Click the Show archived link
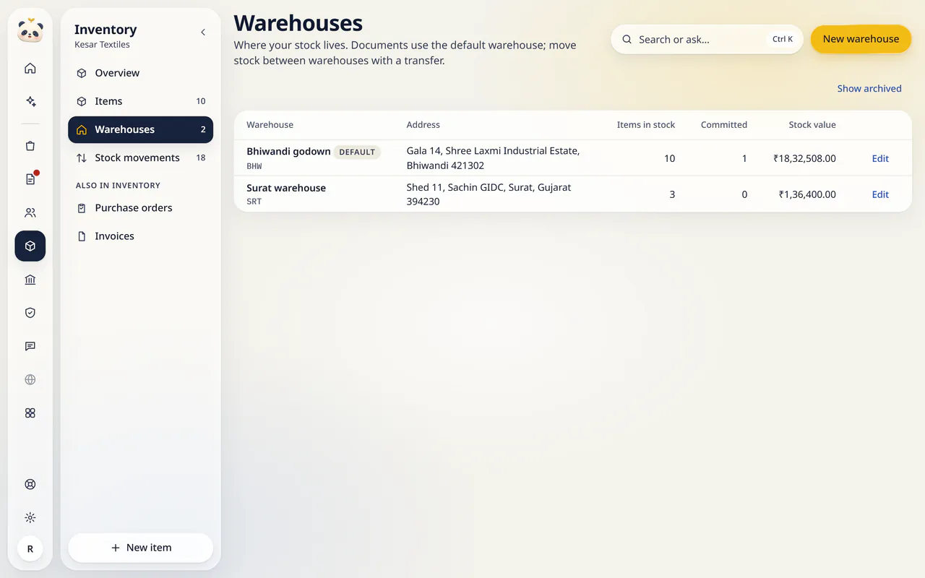Screen dimensions: 925x578 (x=869, y=89)
